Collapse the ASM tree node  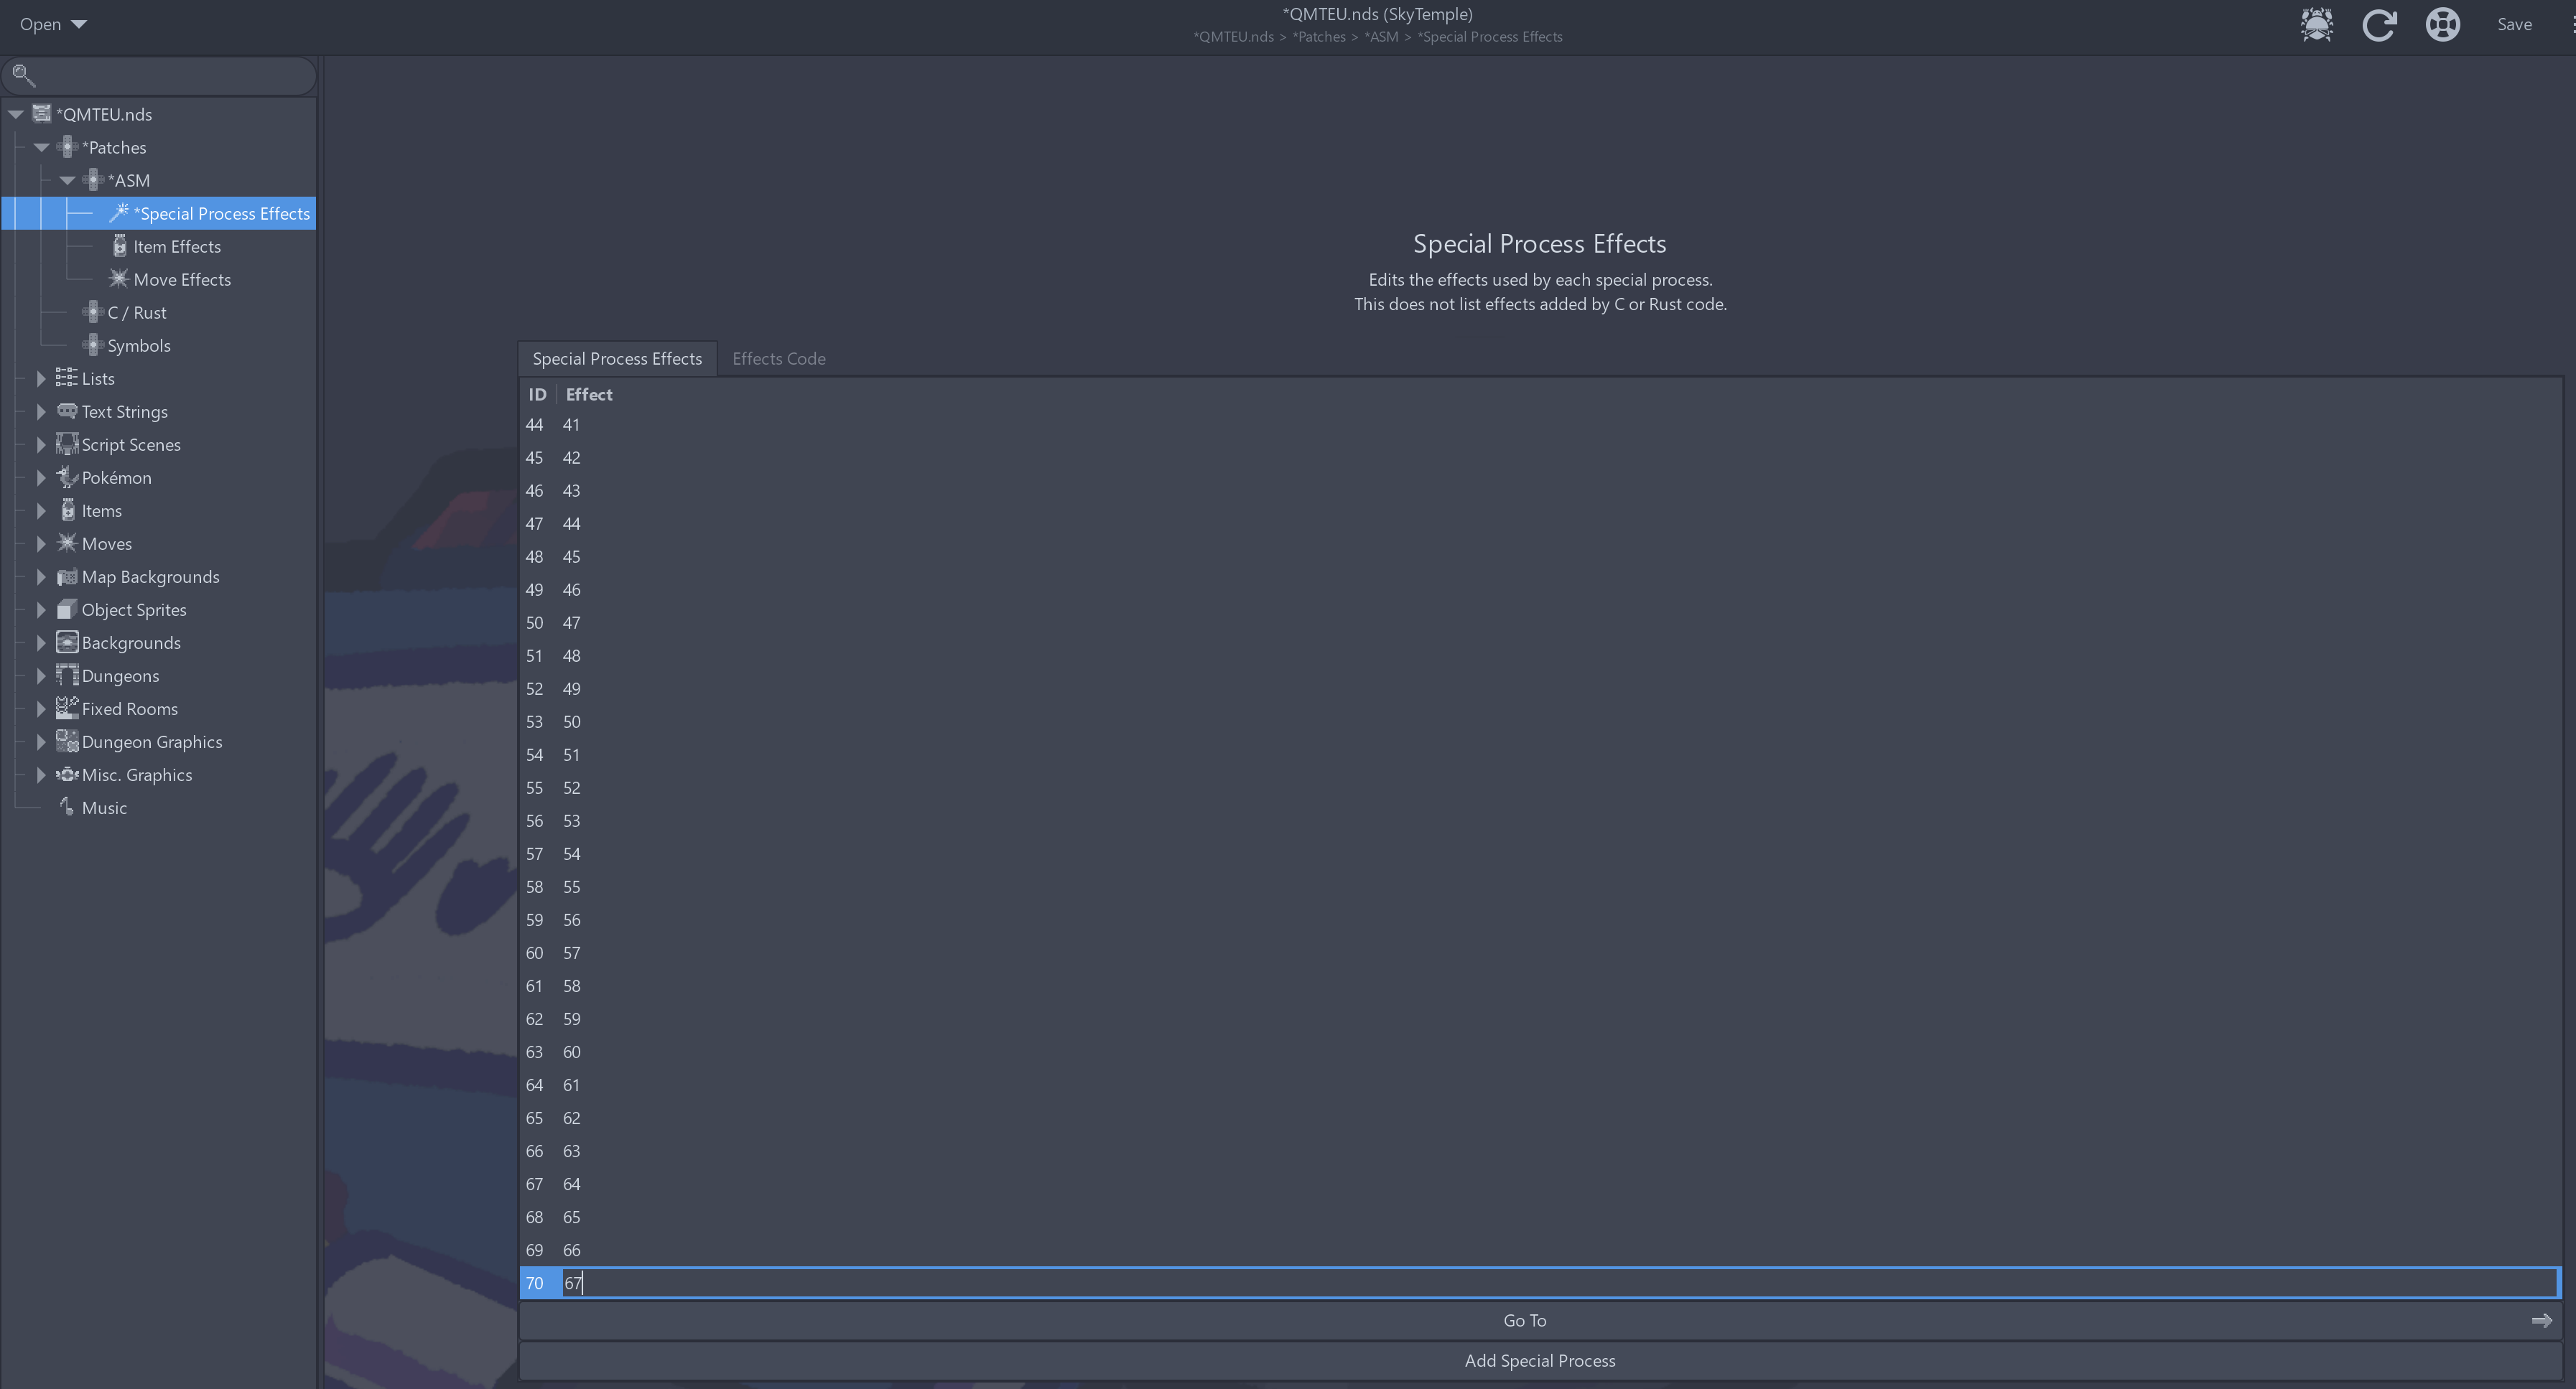[x=67, y=181]
